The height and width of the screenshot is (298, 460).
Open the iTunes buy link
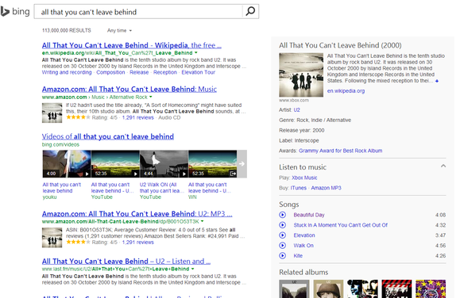coord(299,188)
